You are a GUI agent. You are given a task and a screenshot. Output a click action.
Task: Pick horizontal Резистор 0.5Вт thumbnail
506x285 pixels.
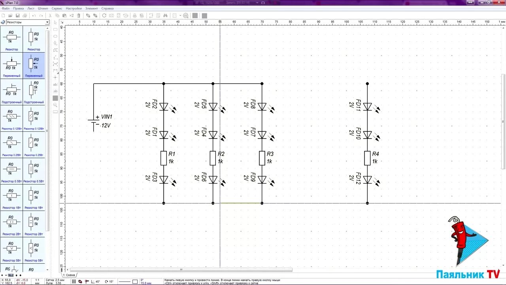tap(11, 171)
